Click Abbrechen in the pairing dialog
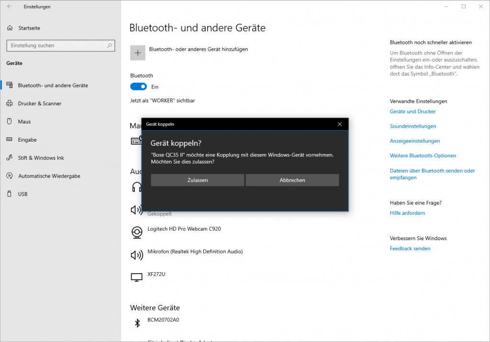490x342 pixels. (292, 180)
